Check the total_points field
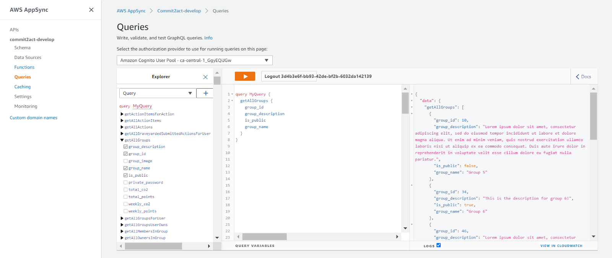Screen dimensions: 612x258 [x=125, y=197]
